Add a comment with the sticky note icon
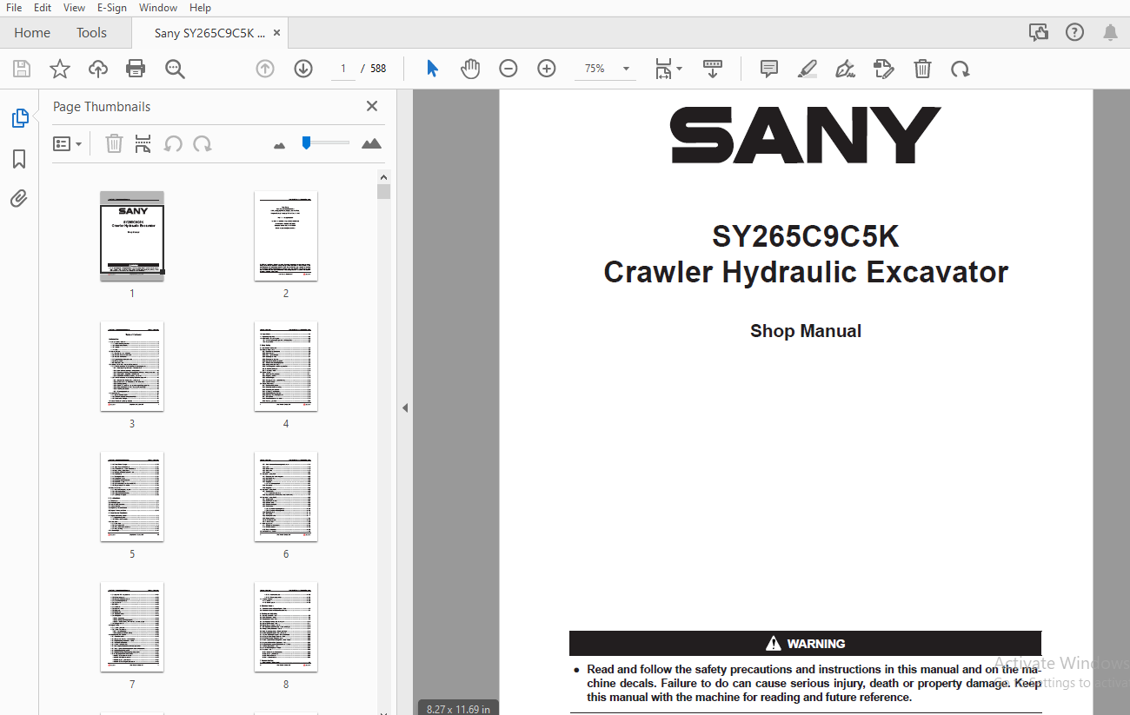This screenshot has height=715, width=1130. pos(769,69)
